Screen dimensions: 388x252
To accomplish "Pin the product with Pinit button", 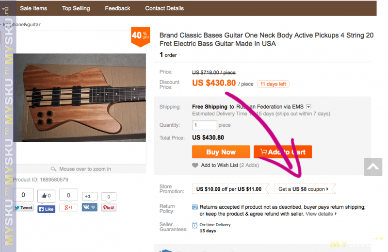I will click(x=109, y=208).
